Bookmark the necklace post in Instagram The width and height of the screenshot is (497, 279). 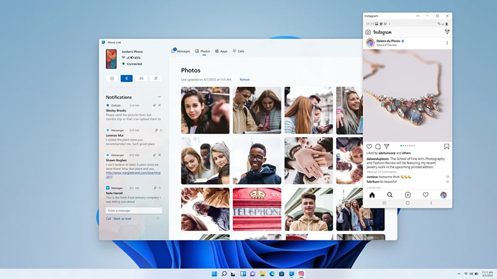tap(447, 147)
